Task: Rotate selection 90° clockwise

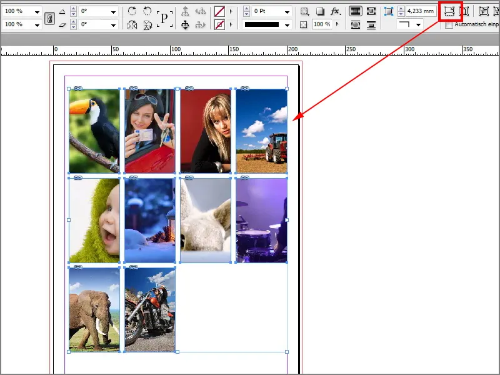Action: pos(132,11)
